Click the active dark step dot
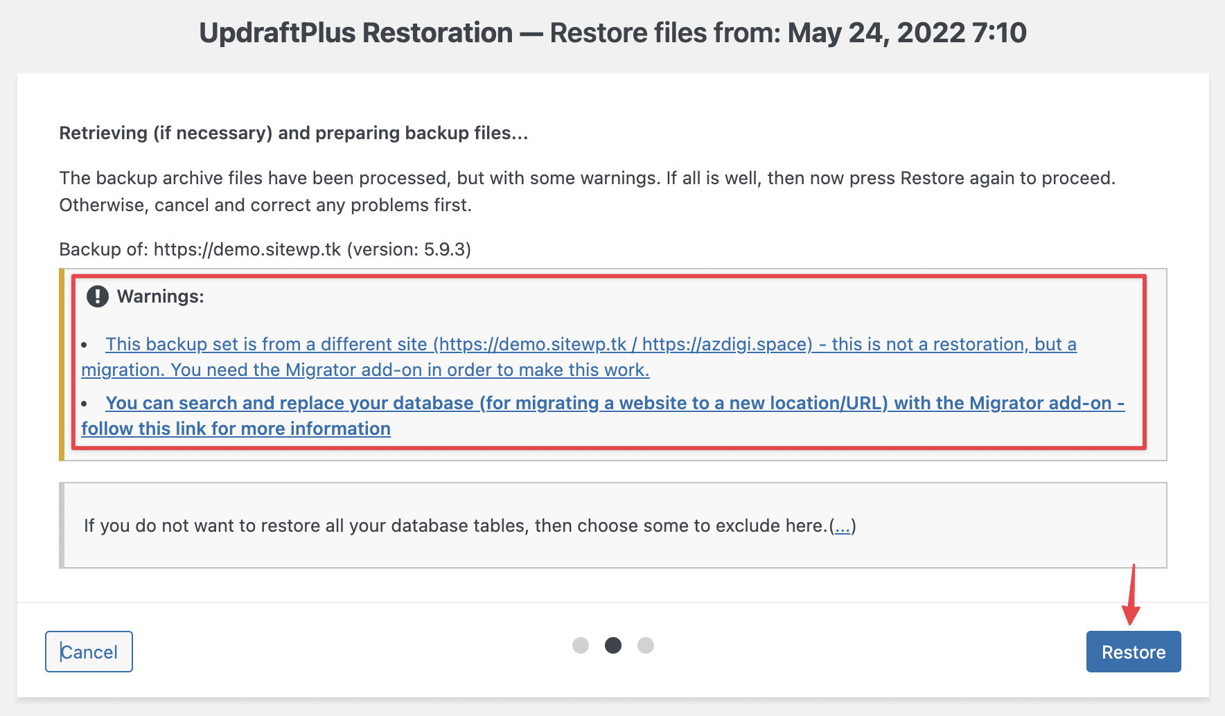This screenshot has width=1225, height=716. (613, 645)
